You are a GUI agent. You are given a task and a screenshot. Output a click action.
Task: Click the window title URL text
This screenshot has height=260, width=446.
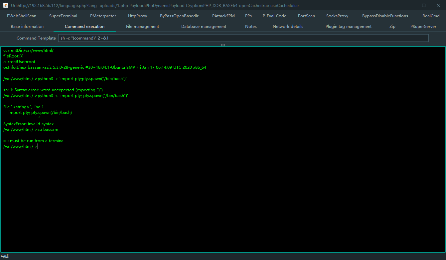(x=155, y=5)
